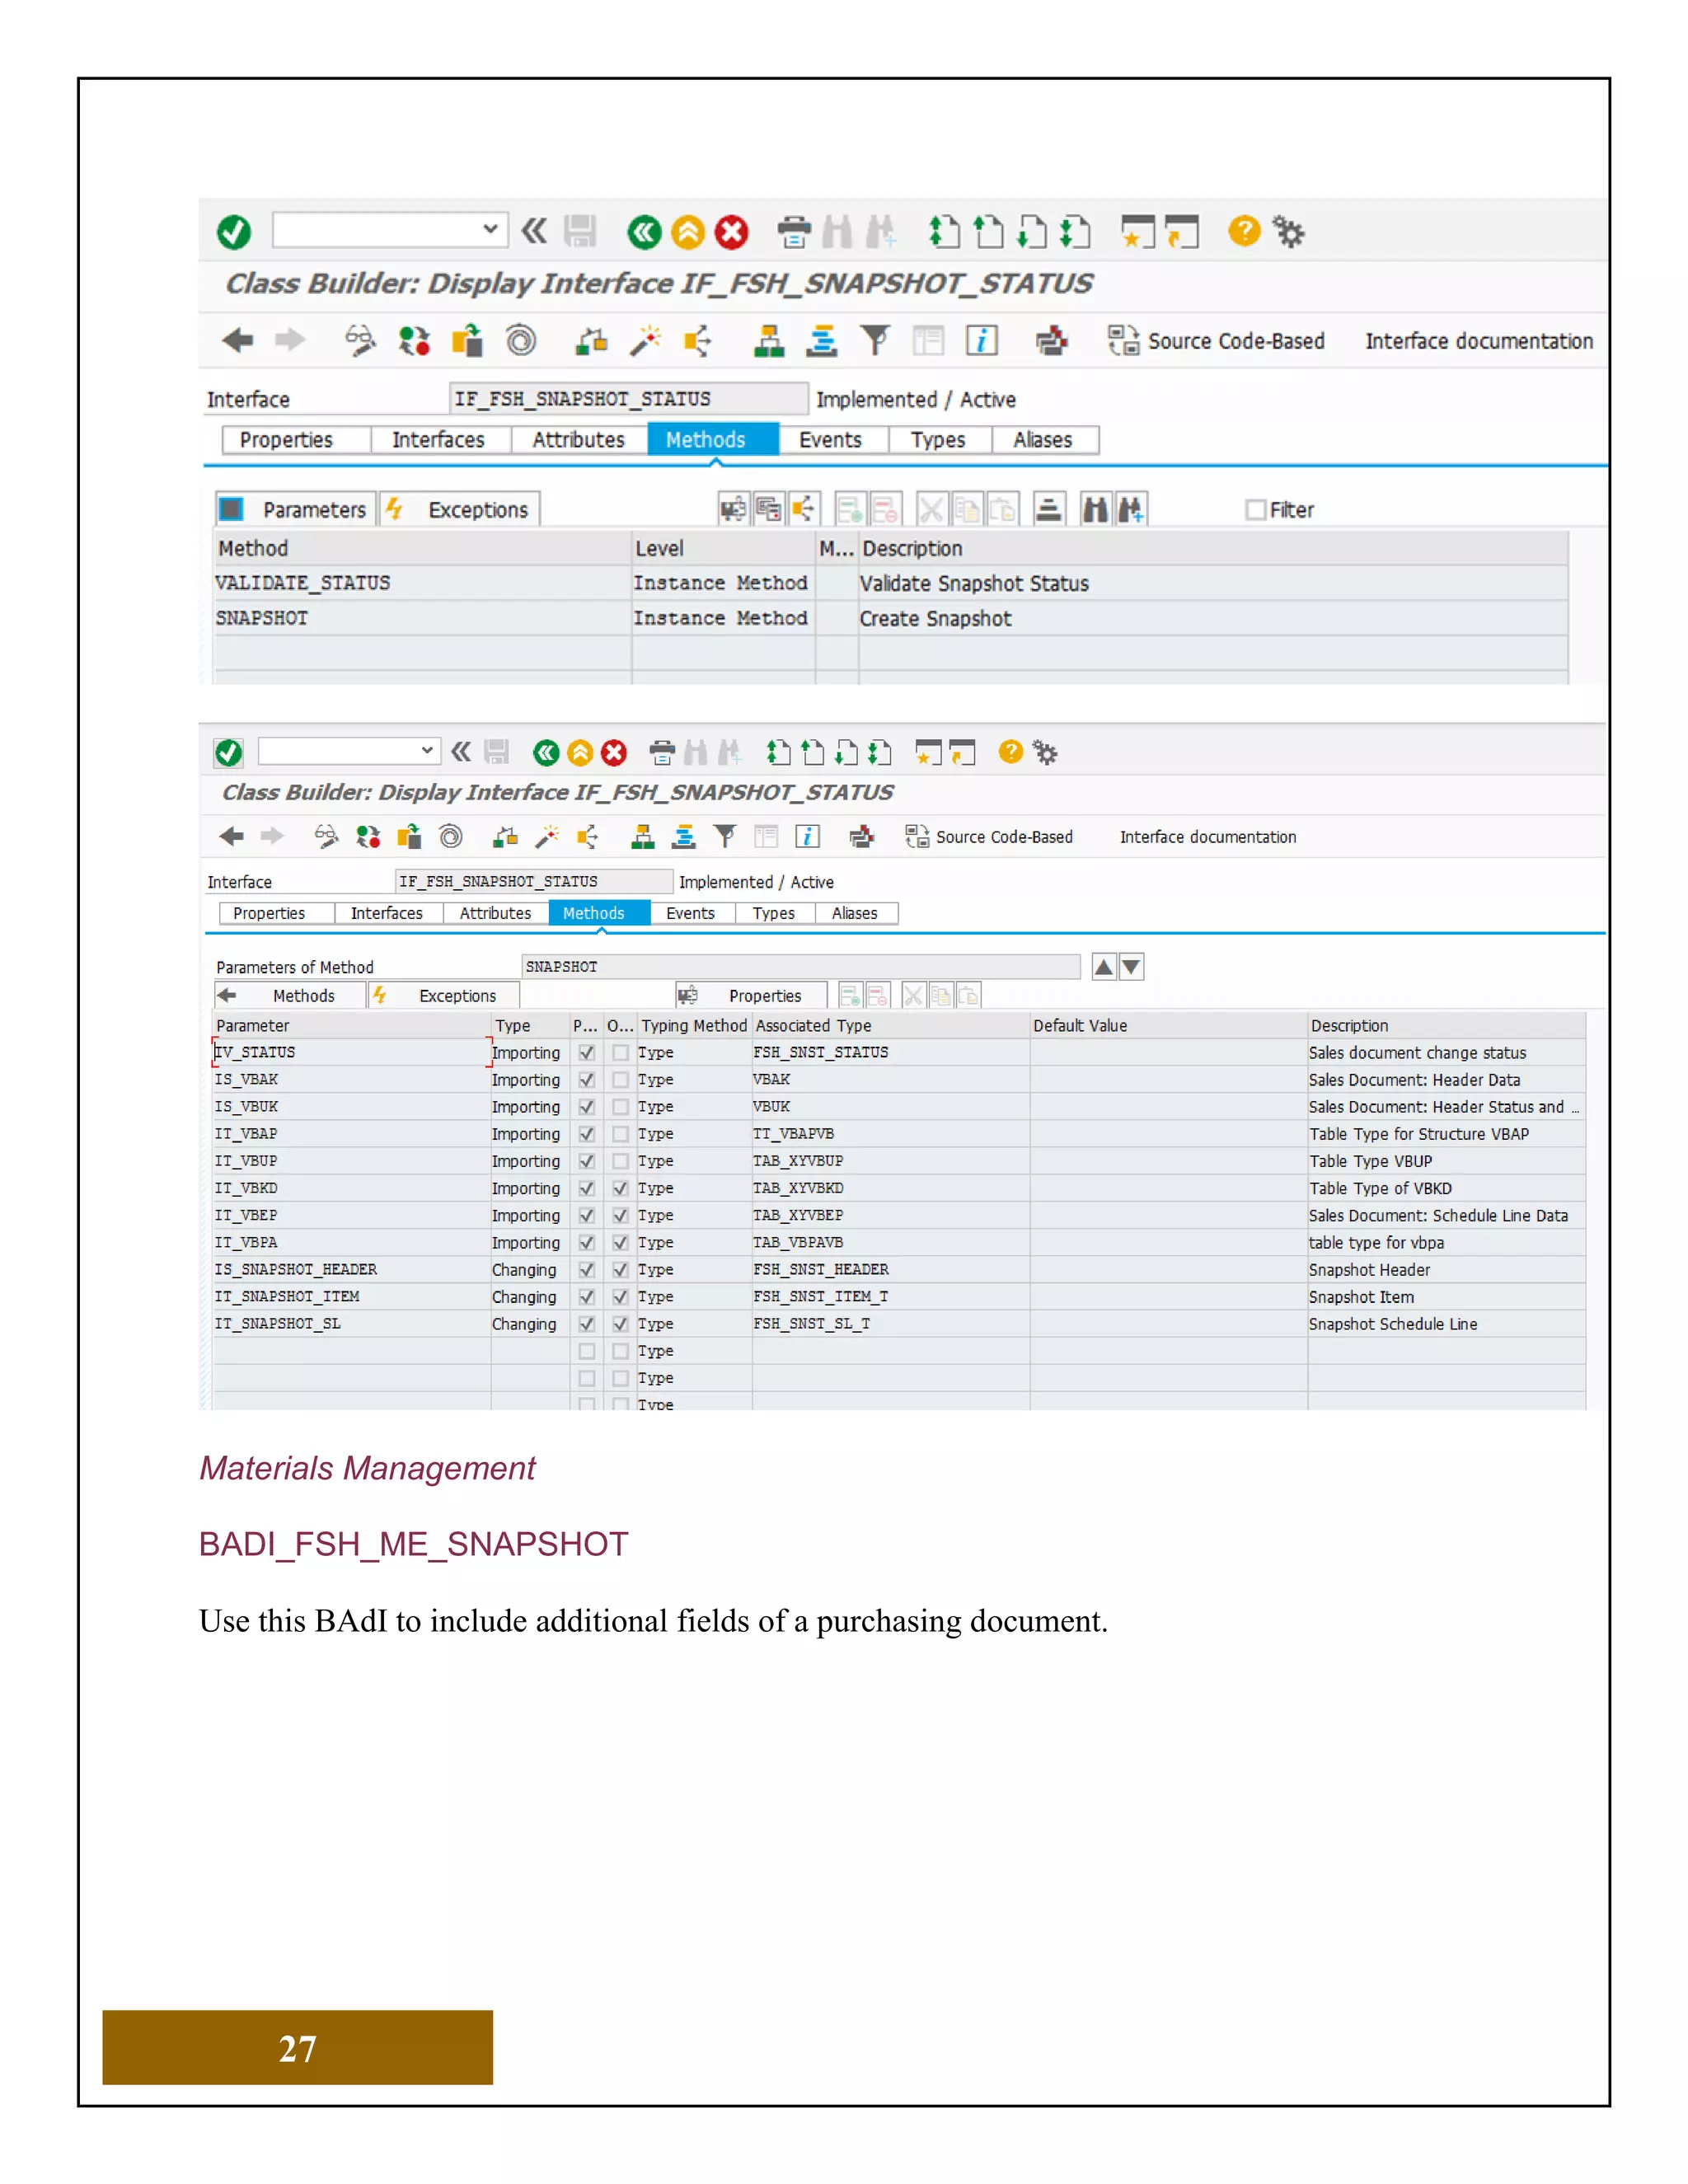Click the Print icon in upper toolbar
1688x2184 pixels.
pyautogui.click(x=794, y=232)
